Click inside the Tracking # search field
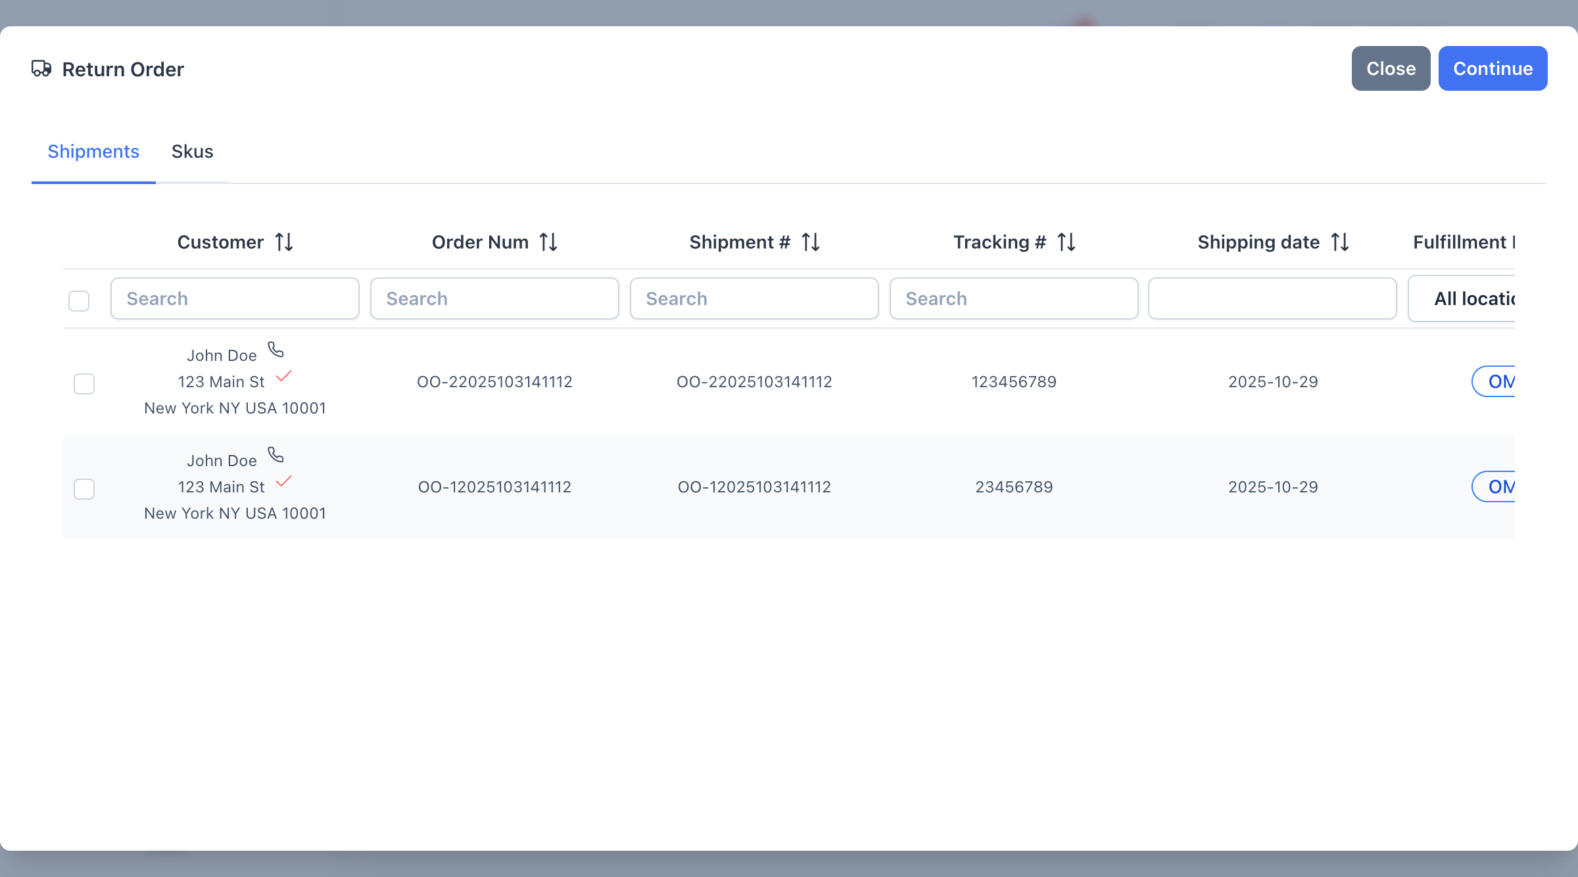 1013,298
